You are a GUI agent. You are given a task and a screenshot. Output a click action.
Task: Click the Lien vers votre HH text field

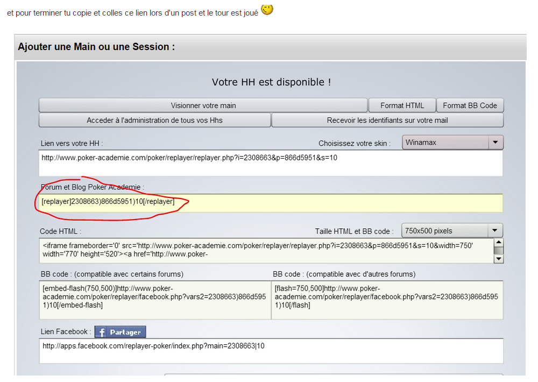tap(271, 164)
